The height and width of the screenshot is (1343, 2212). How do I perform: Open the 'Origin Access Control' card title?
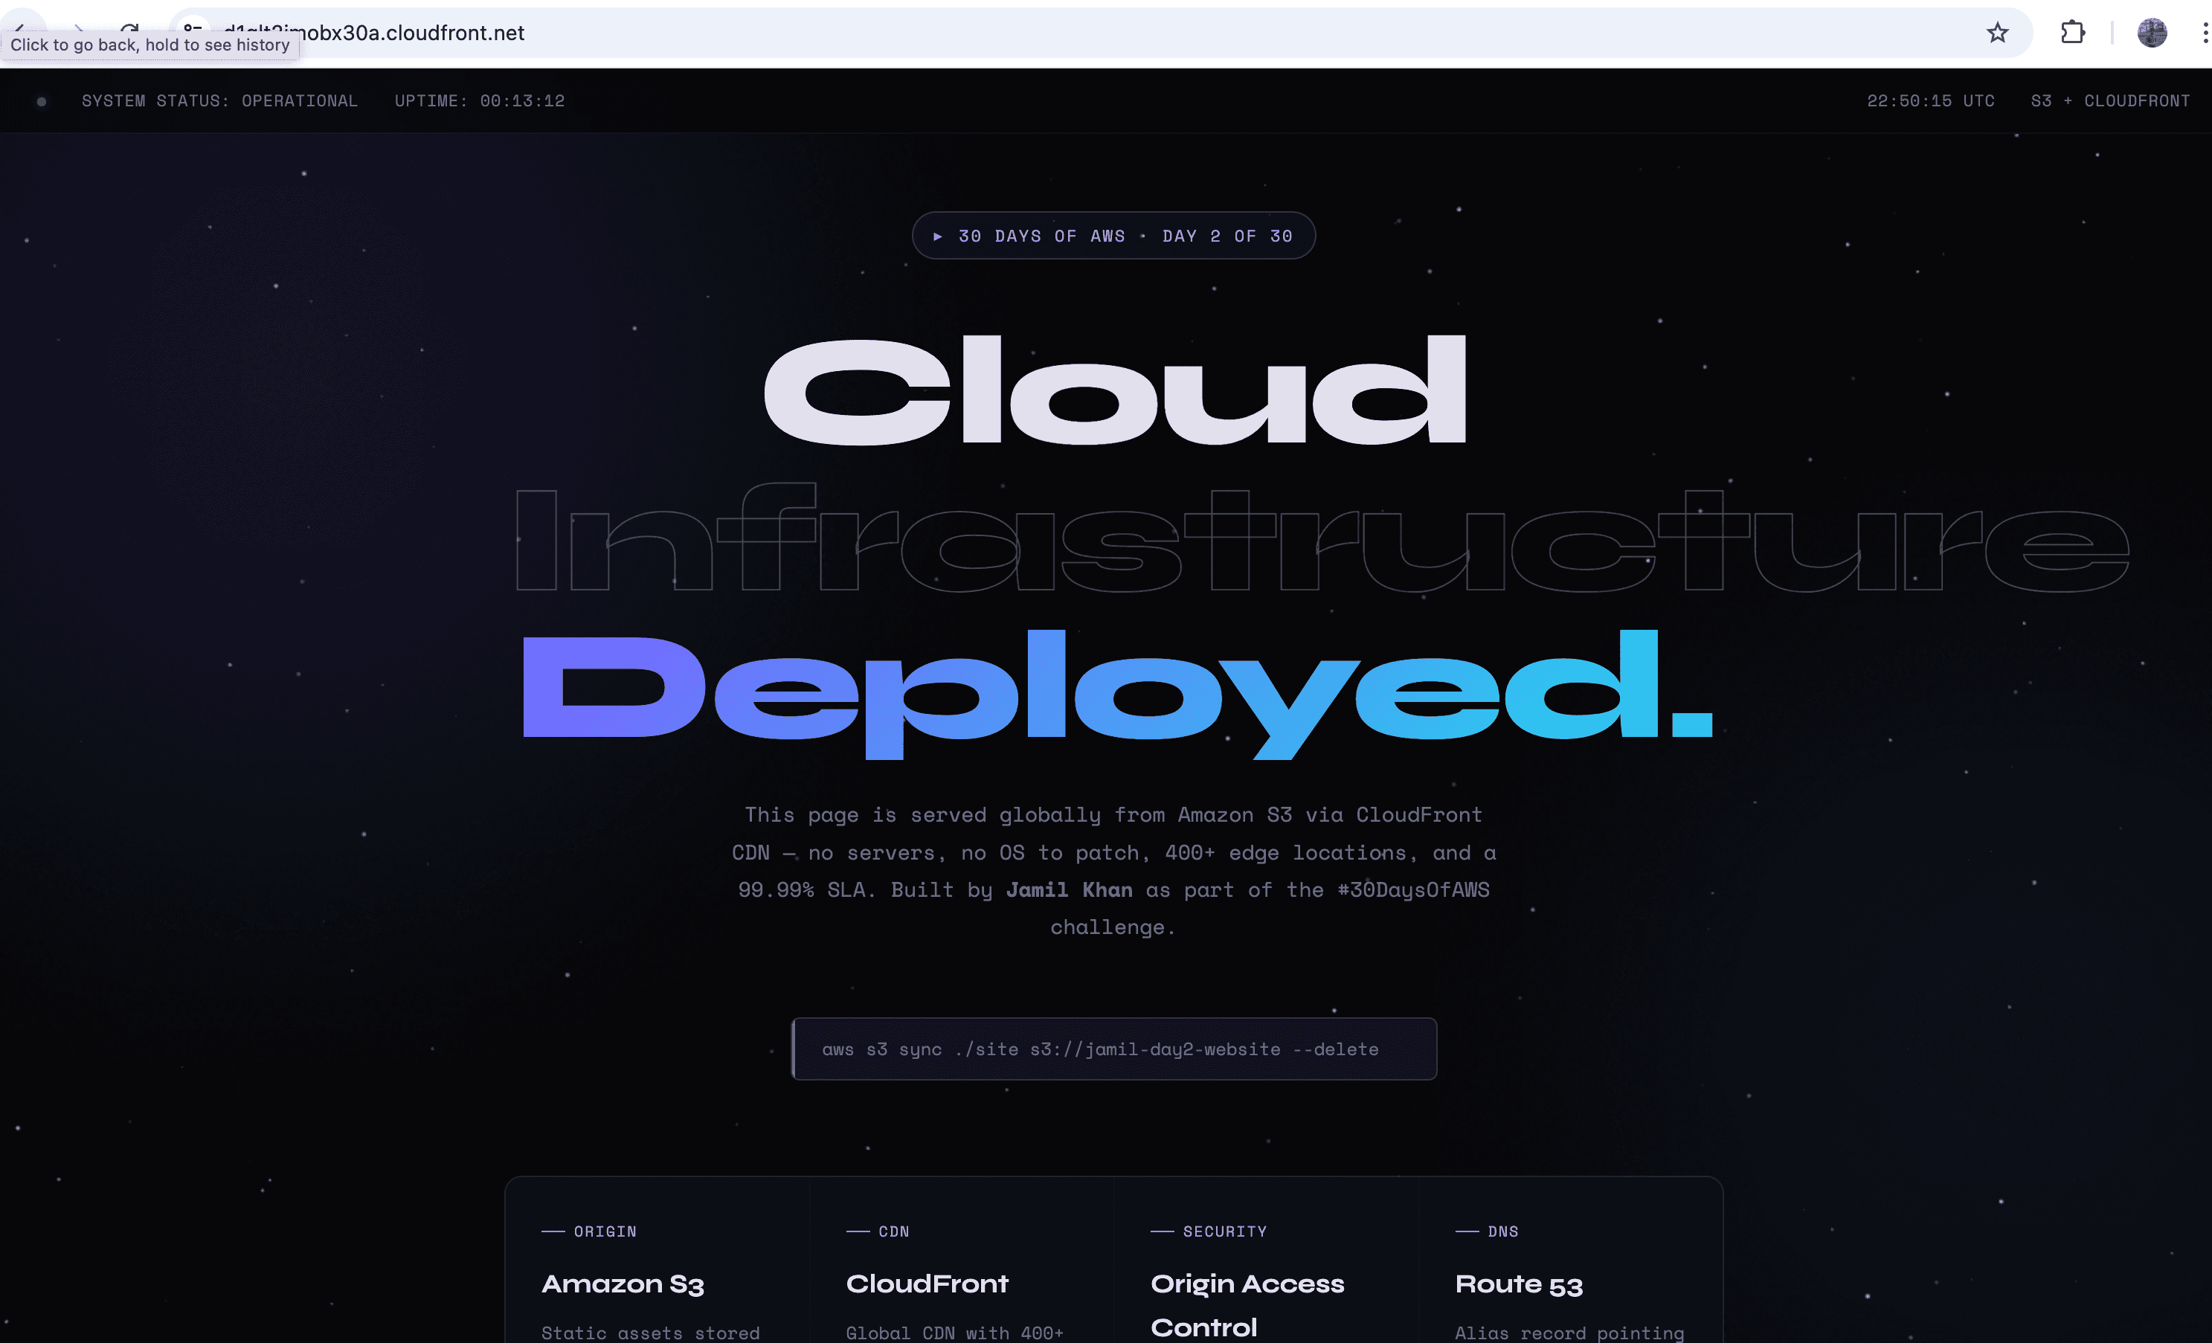pos(1247,1305)
